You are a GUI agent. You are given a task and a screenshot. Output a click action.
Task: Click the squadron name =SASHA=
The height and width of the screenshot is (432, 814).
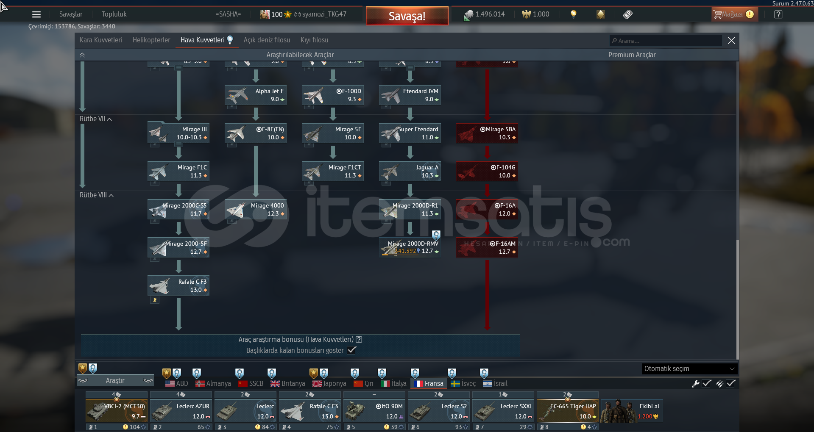coord(228,14)
